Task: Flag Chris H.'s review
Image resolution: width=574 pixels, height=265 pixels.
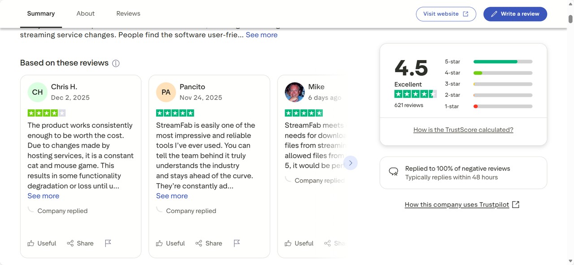Action: pyautogui.click(x=108, y=243)
